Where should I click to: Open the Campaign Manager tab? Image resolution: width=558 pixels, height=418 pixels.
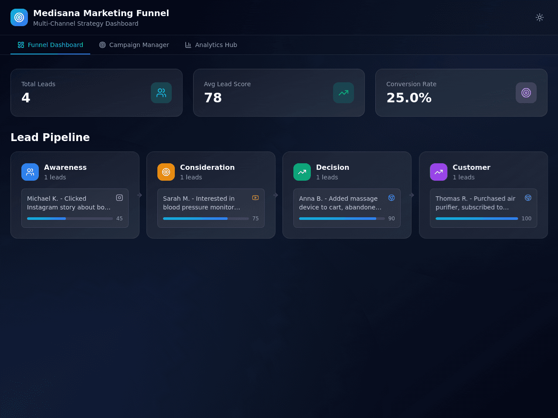pyautogui.click(x=134, y=45)
